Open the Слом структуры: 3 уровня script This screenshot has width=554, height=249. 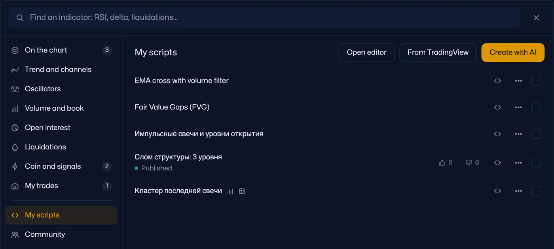pyautogui.click(x=178, y=157)
